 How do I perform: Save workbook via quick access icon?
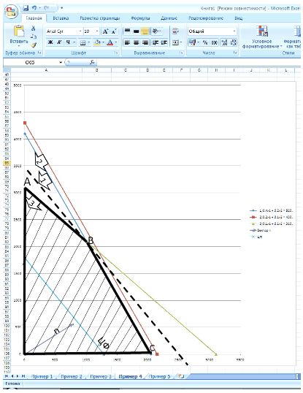26,8
